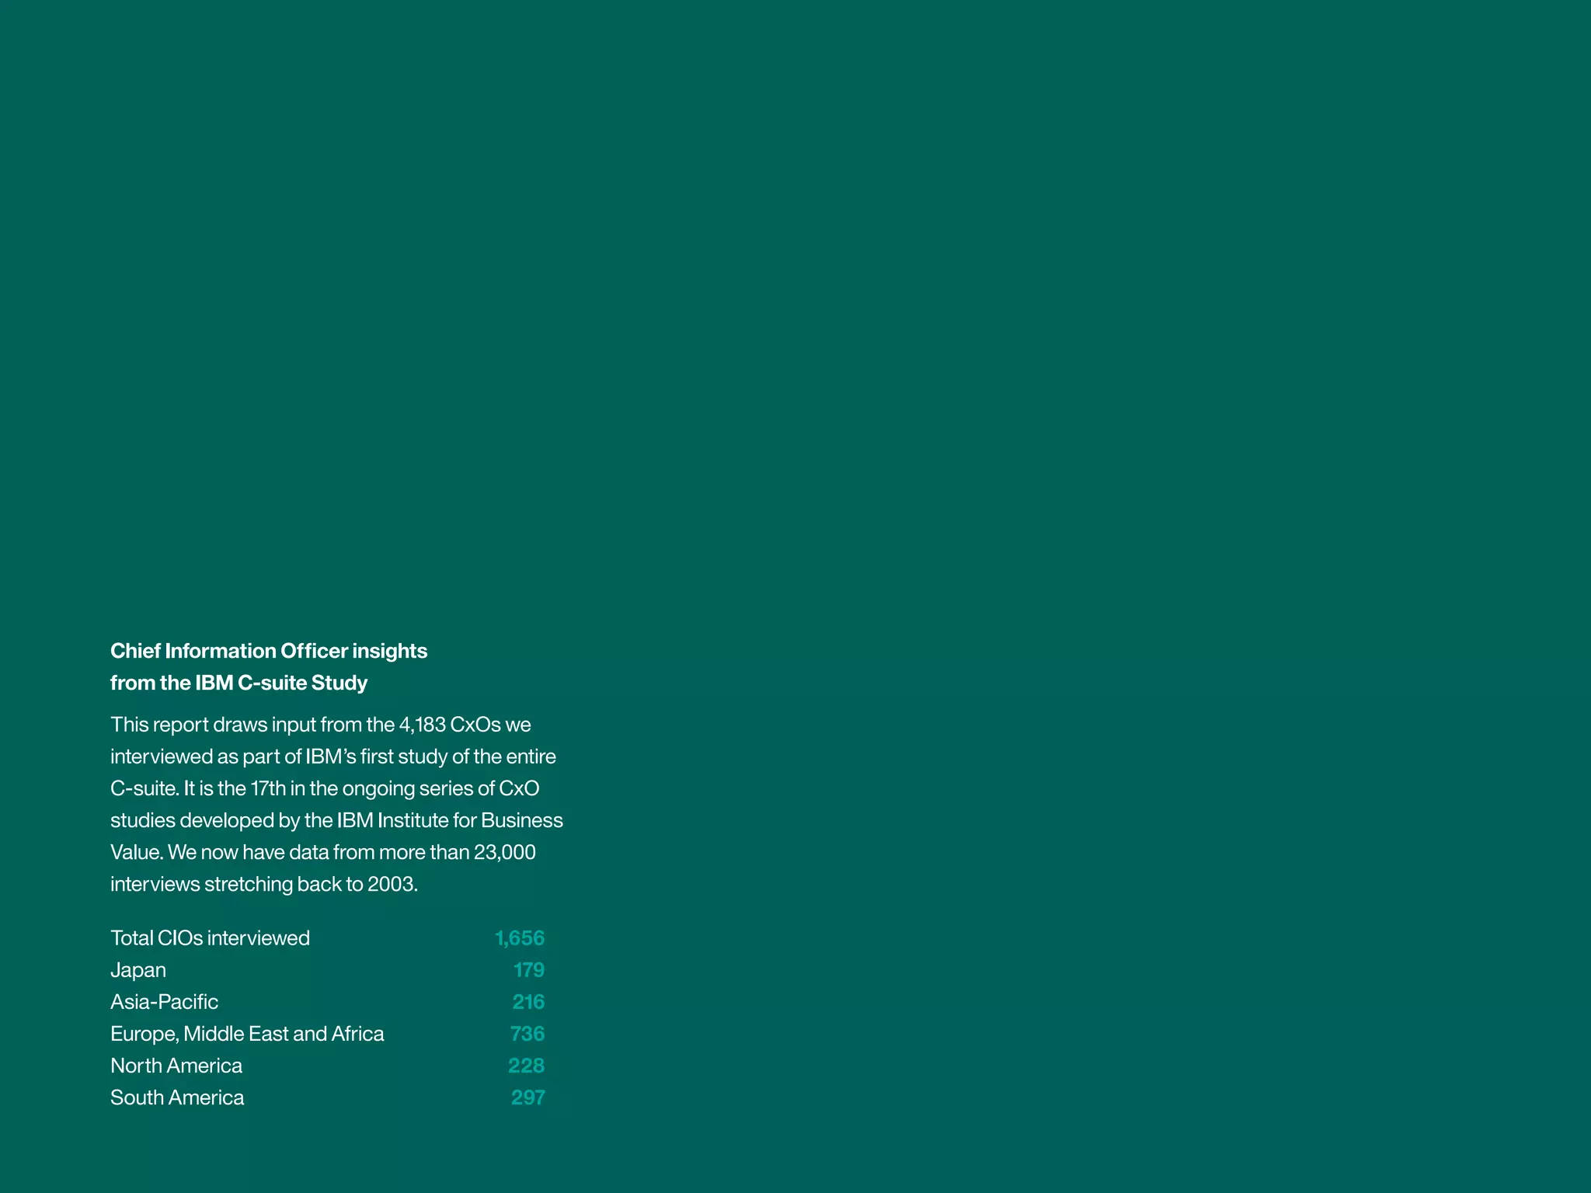Click the '4,183 CxOs' text in the paragraph
Image resolution: width=1591 pixels, height=1193 pixels.
(449, 725)
